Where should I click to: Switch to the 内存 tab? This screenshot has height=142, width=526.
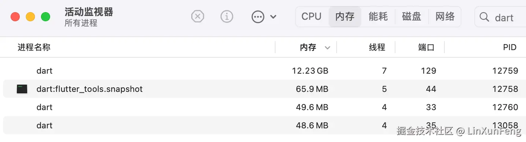345,16
